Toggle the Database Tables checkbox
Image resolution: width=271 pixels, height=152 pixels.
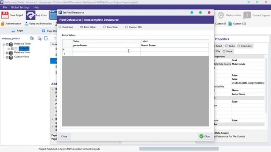[7, 44]
